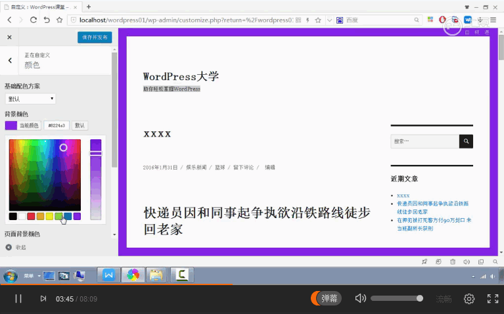Skip to the next video
The width and height of the screenshot is (504, 314).
coord(43,299)
